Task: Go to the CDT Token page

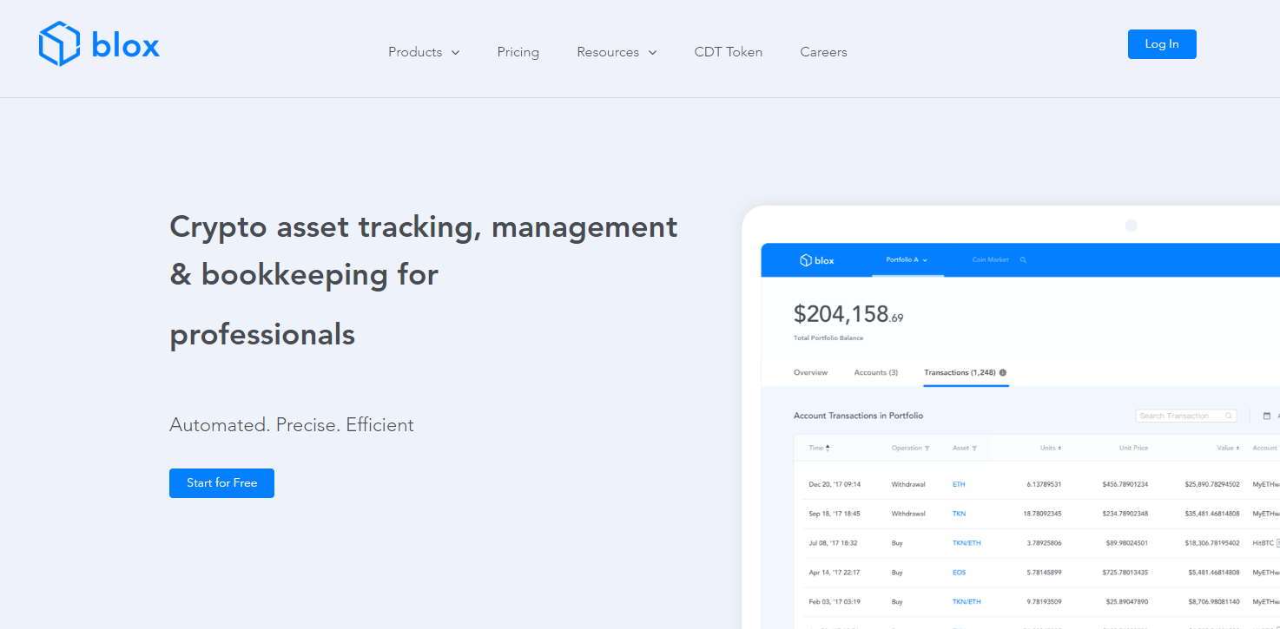Action: pyautogui.click(x=729, y=52)
